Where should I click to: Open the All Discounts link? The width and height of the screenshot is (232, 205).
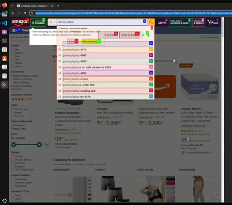coord(18,125)
